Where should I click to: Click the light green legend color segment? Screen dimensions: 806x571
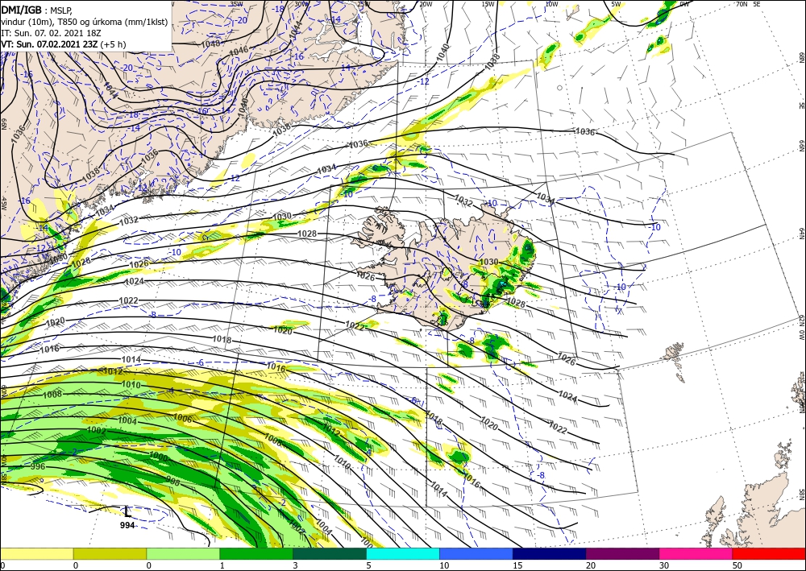point(183,554)
